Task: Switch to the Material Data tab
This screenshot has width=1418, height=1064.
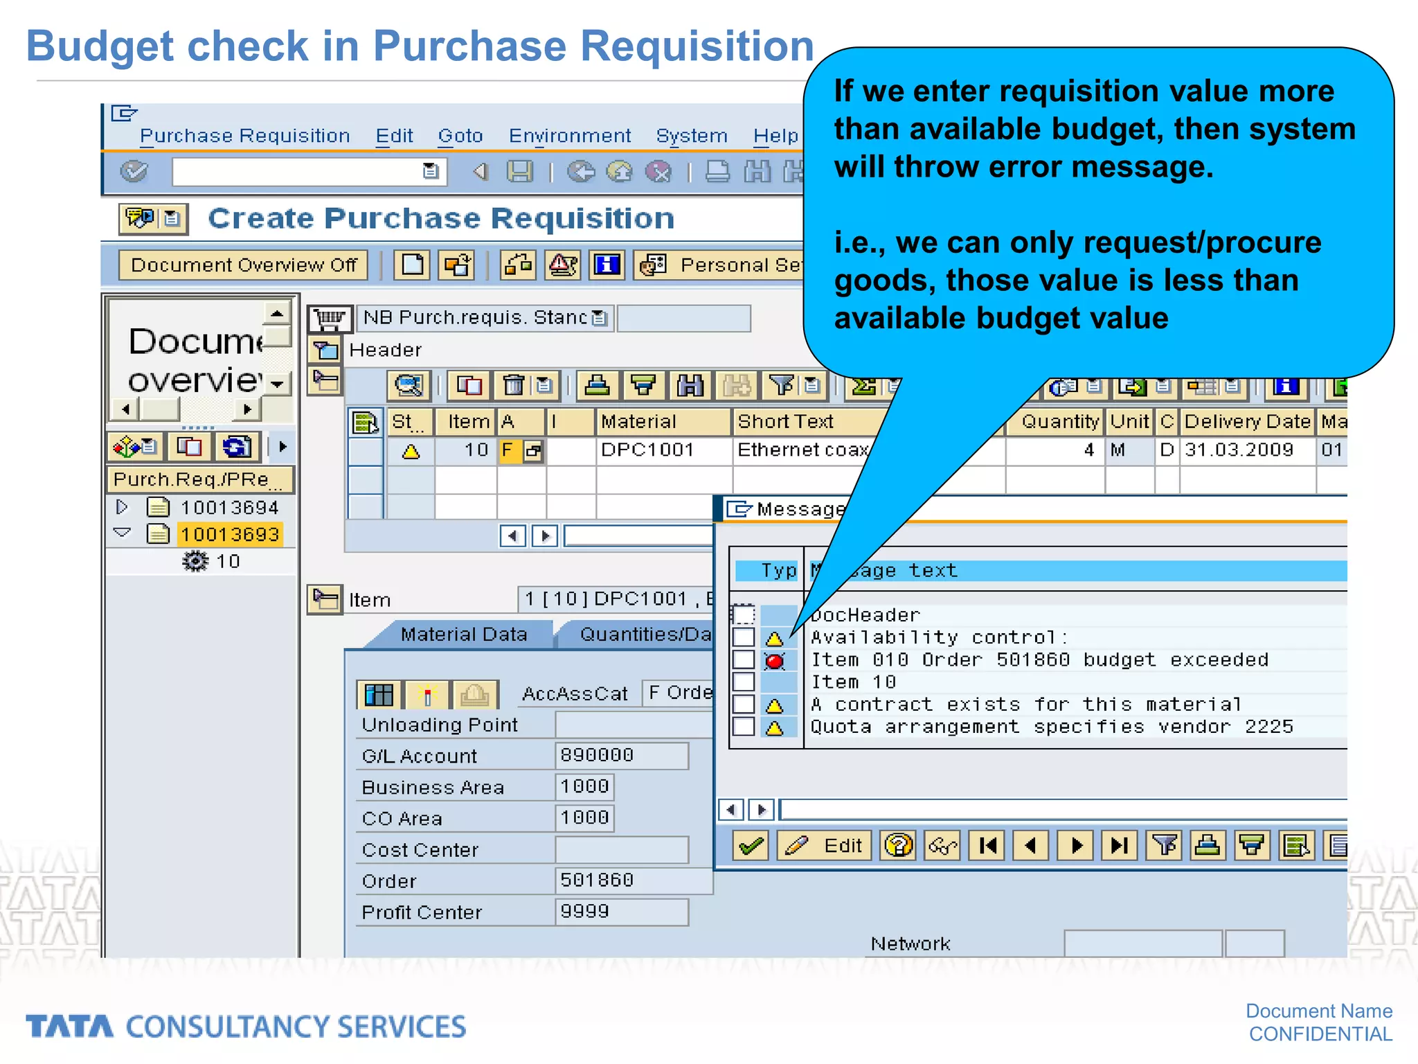Action: coord(464,634)
